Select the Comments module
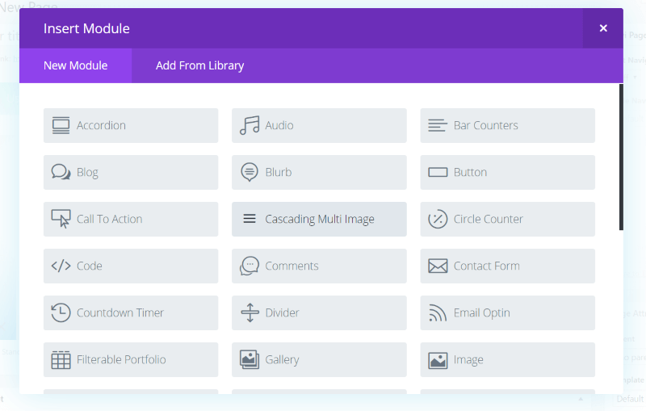This screenshot has width=646, height=411. [x=319, y=266]
